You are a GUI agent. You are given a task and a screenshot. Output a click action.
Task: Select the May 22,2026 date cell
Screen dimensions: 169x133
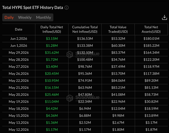[19, 81]
